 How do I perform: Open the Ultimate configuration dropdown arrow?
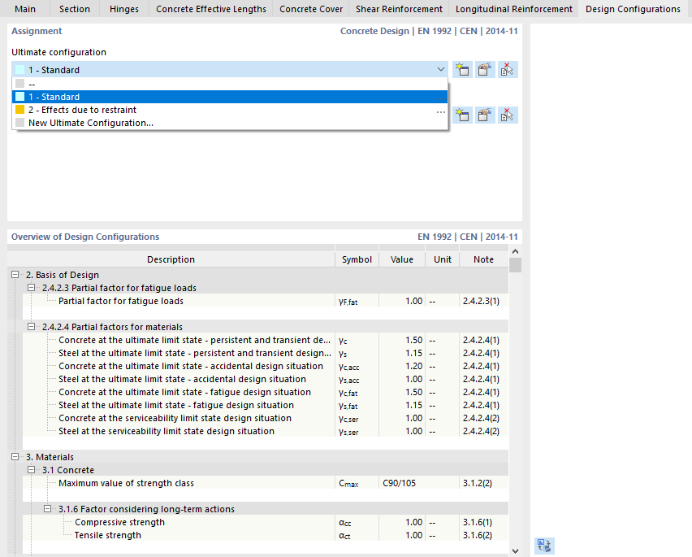click(440, 69)
